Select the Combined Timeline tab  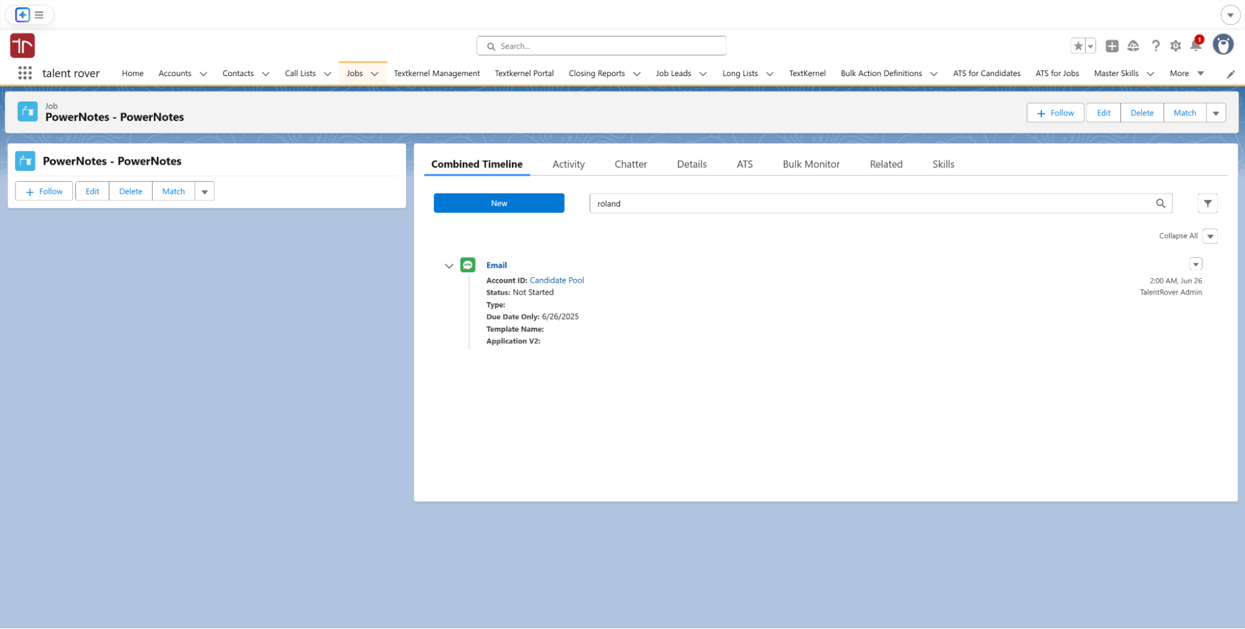coord(476,164)
